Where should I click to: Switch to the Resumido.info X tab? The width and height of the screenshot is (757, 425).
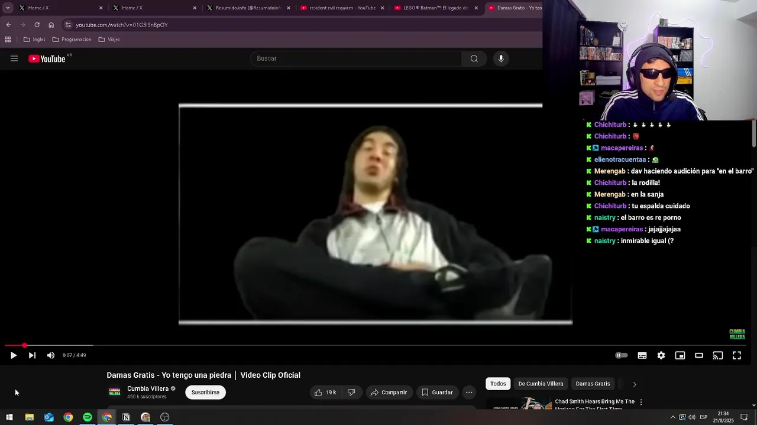click(x=248, y=8)
